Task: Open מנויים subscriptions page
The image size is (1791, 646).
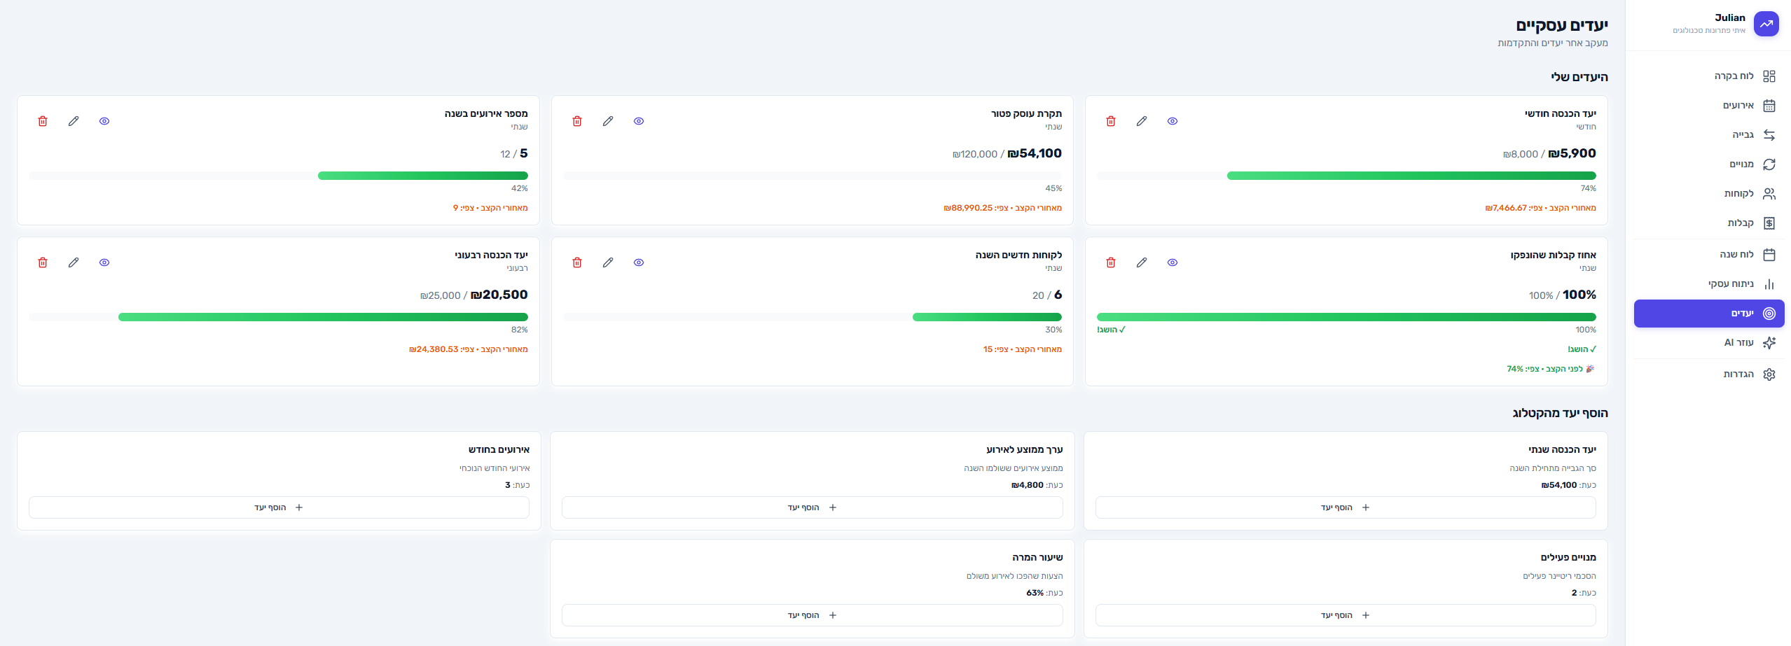Action: click(1709, 164)
